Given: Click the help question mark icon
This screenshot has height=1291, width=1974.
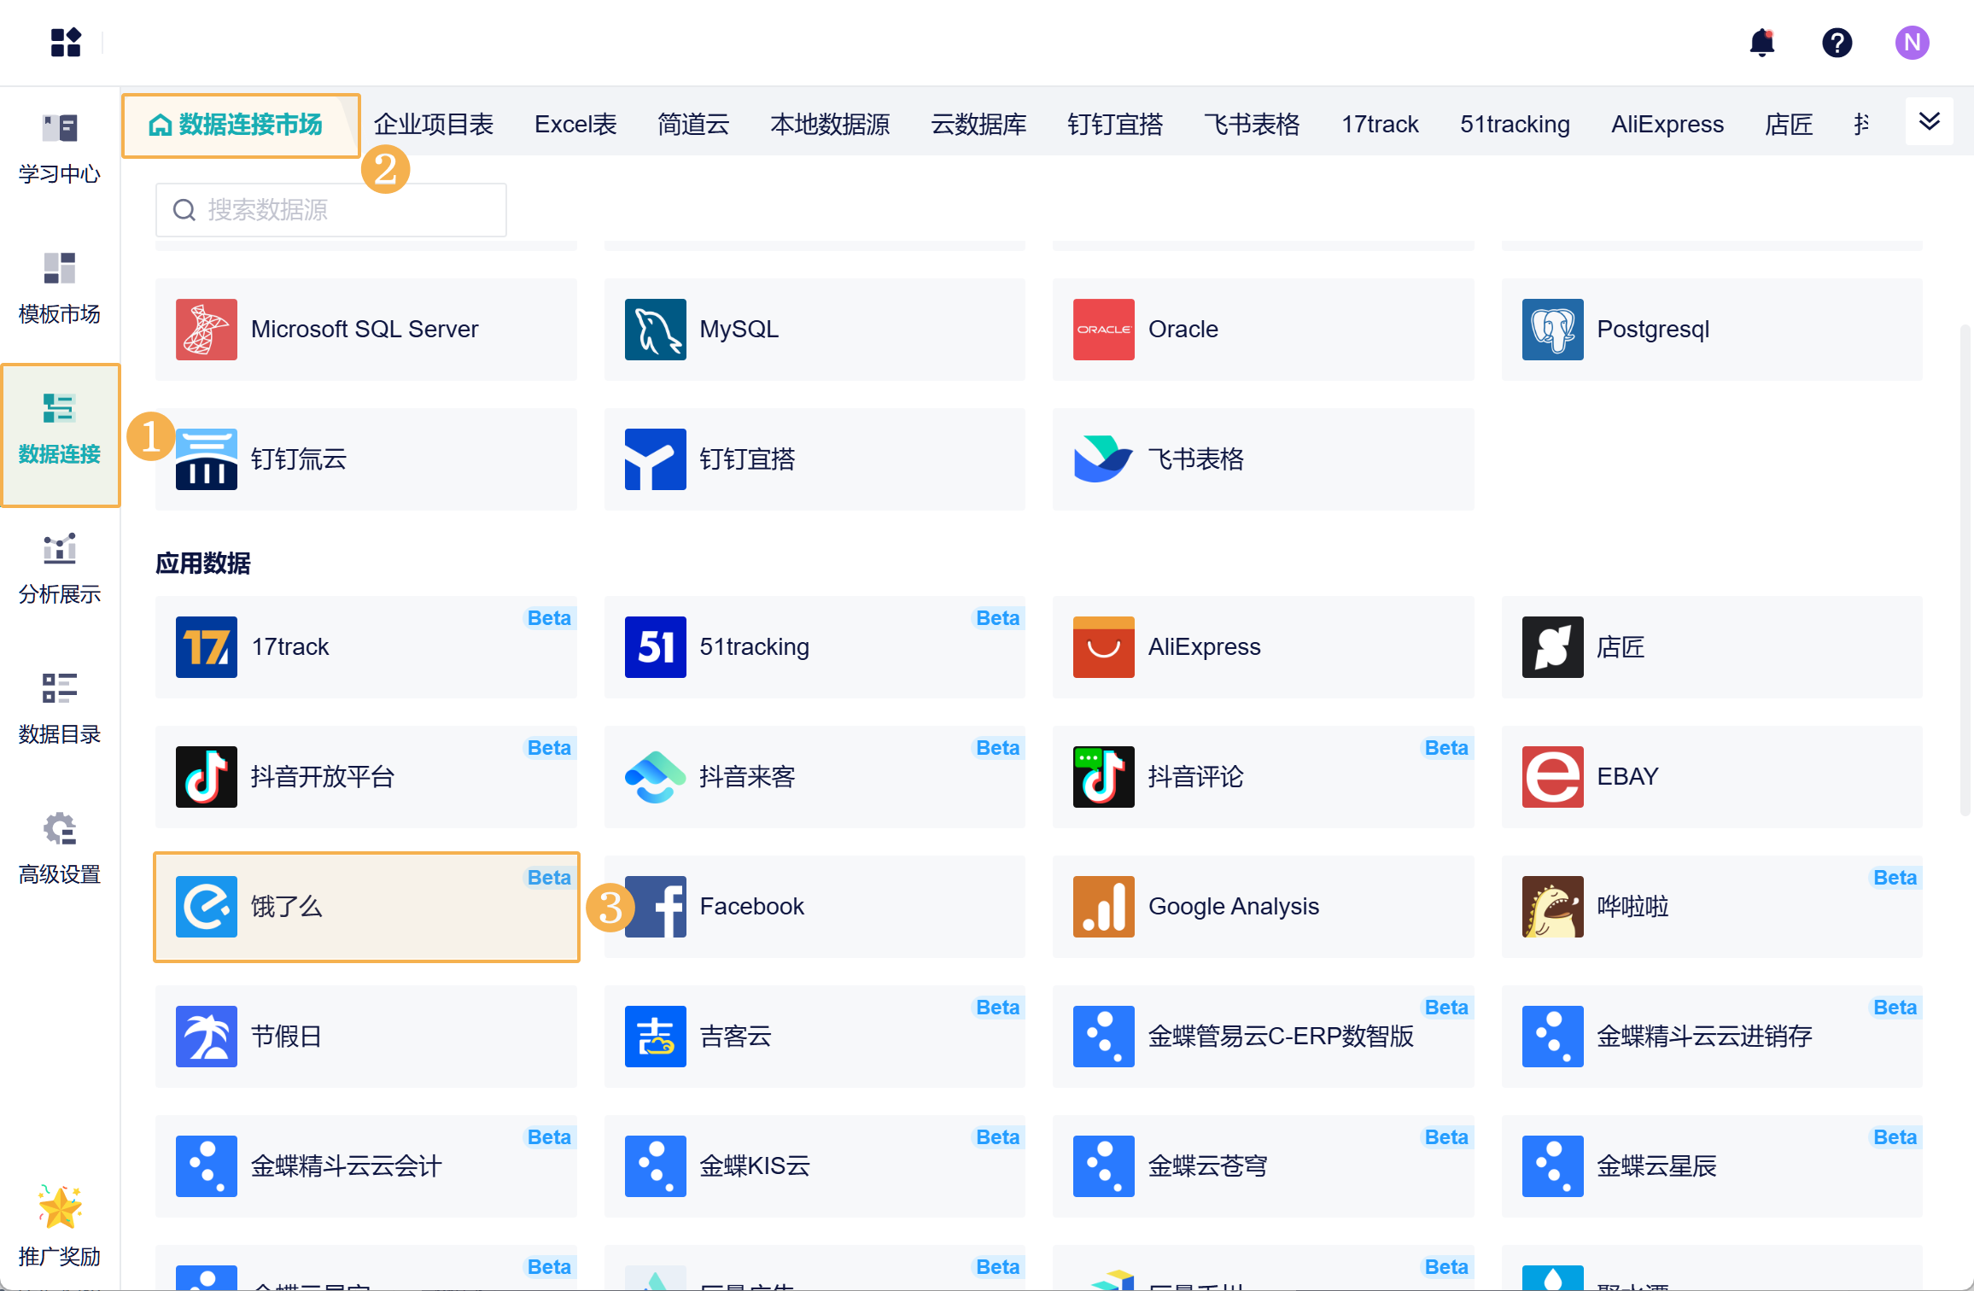Looking at the screenshot, I should 1837,43.
